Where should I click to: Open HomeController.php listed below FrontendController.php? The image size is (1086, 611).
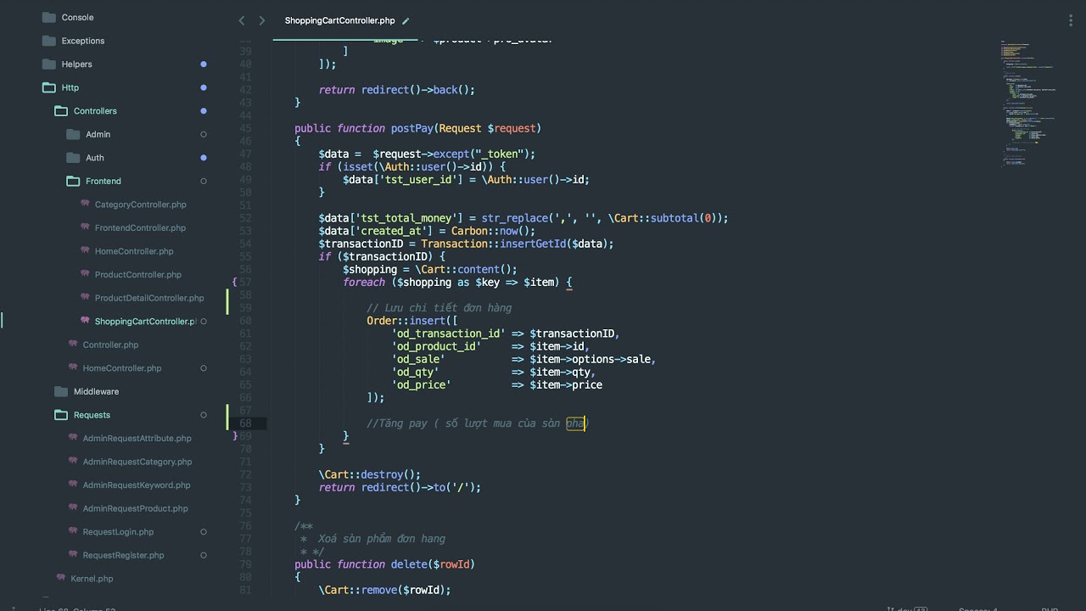(x=134, y=251)
